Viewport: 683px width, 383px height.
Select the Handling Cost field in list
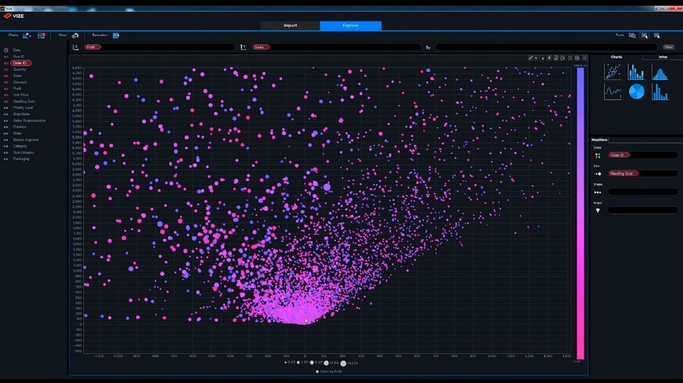(24, 101)
